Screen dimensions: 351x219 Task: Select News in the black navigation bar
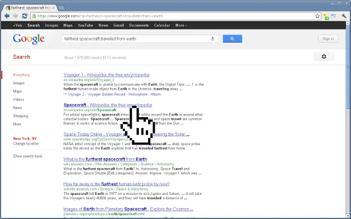(103, 26)
